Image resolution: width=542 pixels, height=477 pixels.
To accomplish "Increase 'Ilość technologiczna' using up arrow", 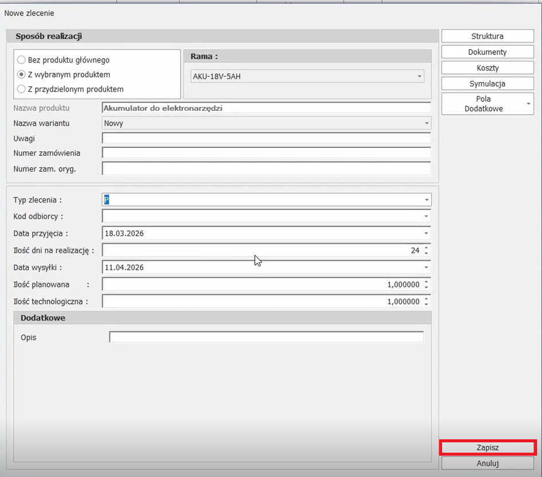I will pyautogui.click(x=426, y=299).
